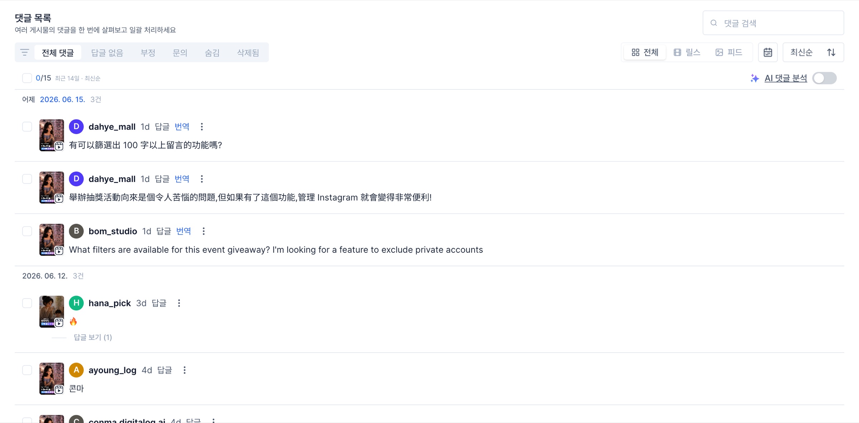Click dahye_mall avatar on 100字 comment
This screenshot has width=859, height=423.
tap(76, 127)
